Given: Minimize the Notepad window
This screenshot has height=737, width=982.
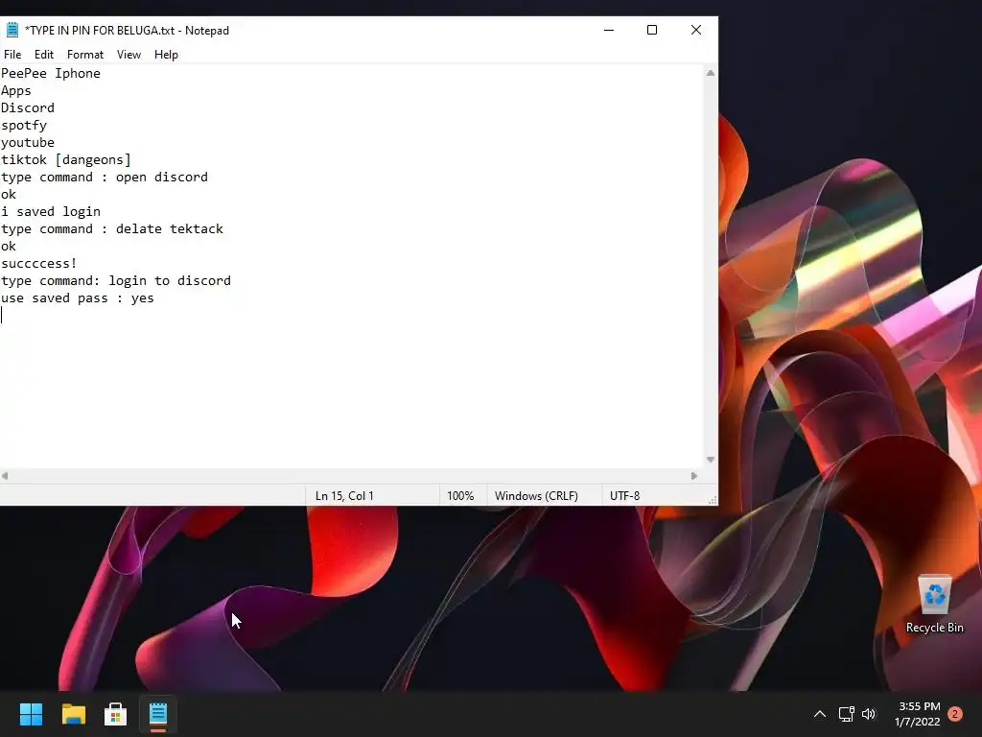Looking at the screenshot, I should click(609, 30).
